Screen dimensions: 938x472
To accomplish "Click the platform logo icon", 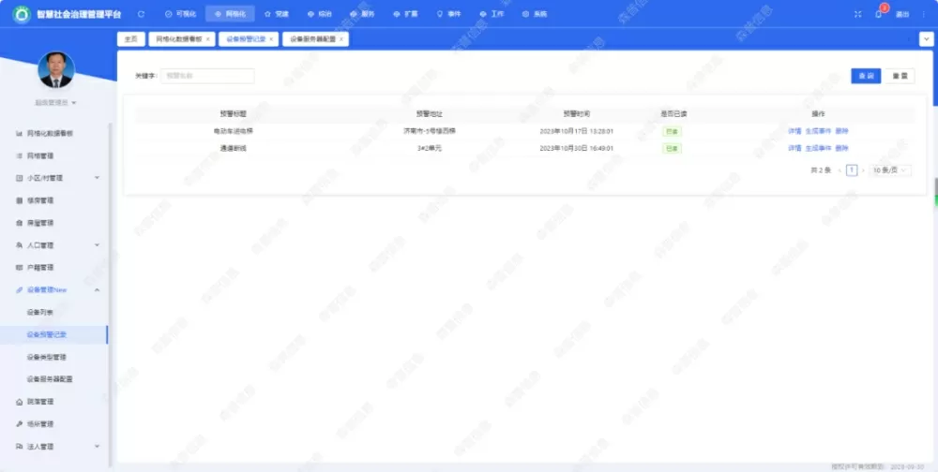I will tap(22, 14).
